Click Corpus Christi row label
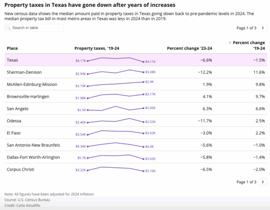Viewport: 270px width, 210px height. 21,169
